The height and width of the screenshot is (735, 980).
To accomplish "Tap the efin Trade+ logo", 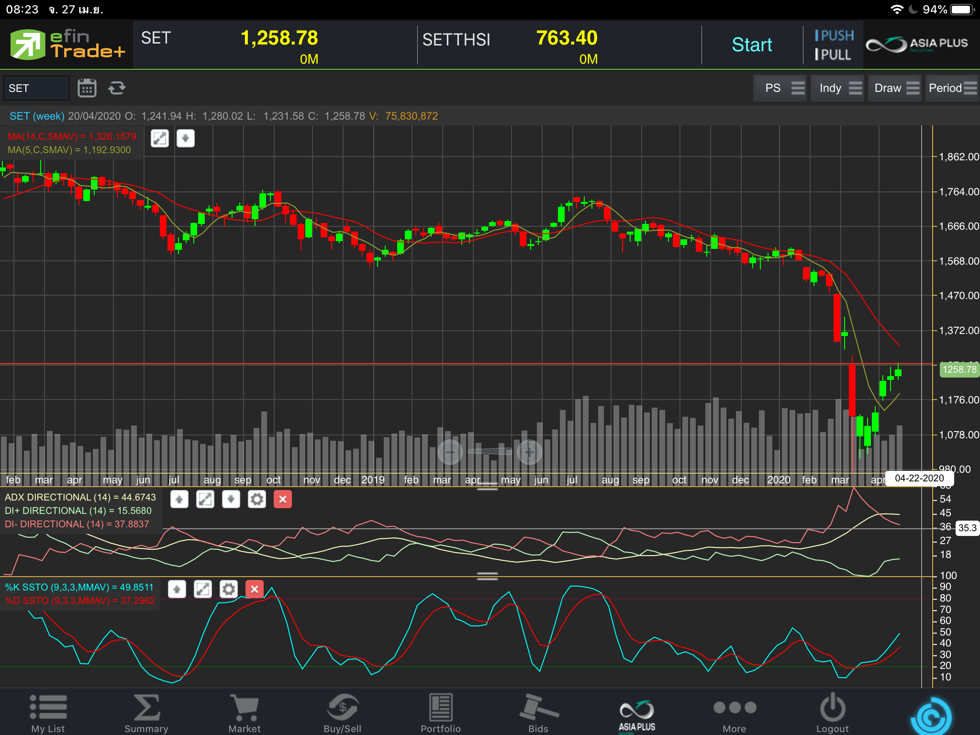I will click(x=67, y=44).
